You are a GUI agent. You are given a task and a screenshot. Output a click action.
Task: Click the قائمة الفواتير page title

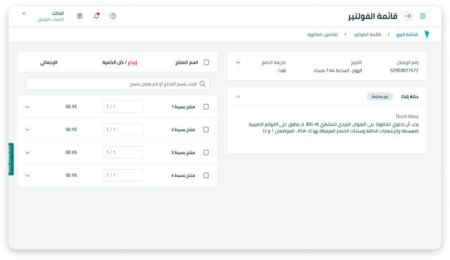[x=373, y=16]
